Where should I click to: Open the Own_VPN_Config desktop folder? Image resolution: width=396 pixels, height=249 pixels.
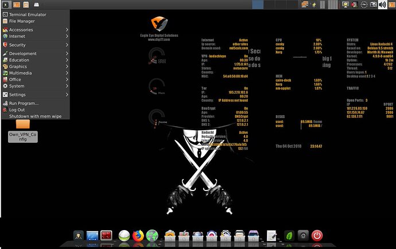click(x=23, y=131)
